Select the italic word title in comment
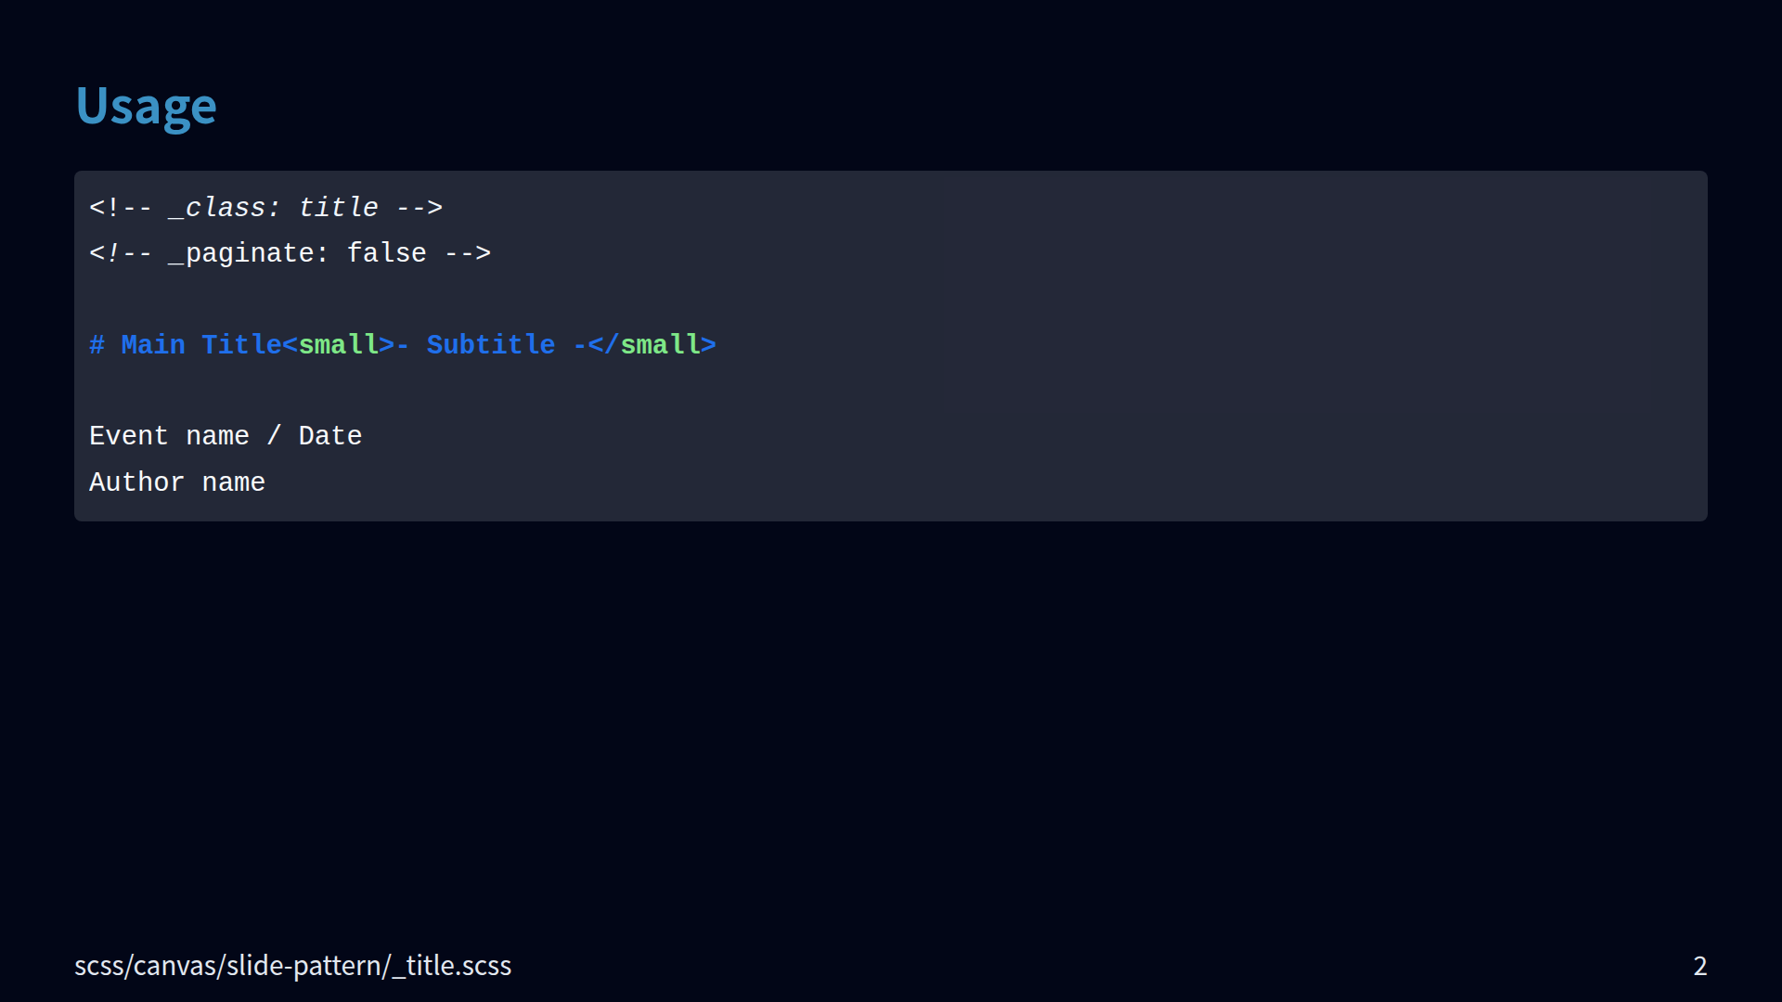 338,208
